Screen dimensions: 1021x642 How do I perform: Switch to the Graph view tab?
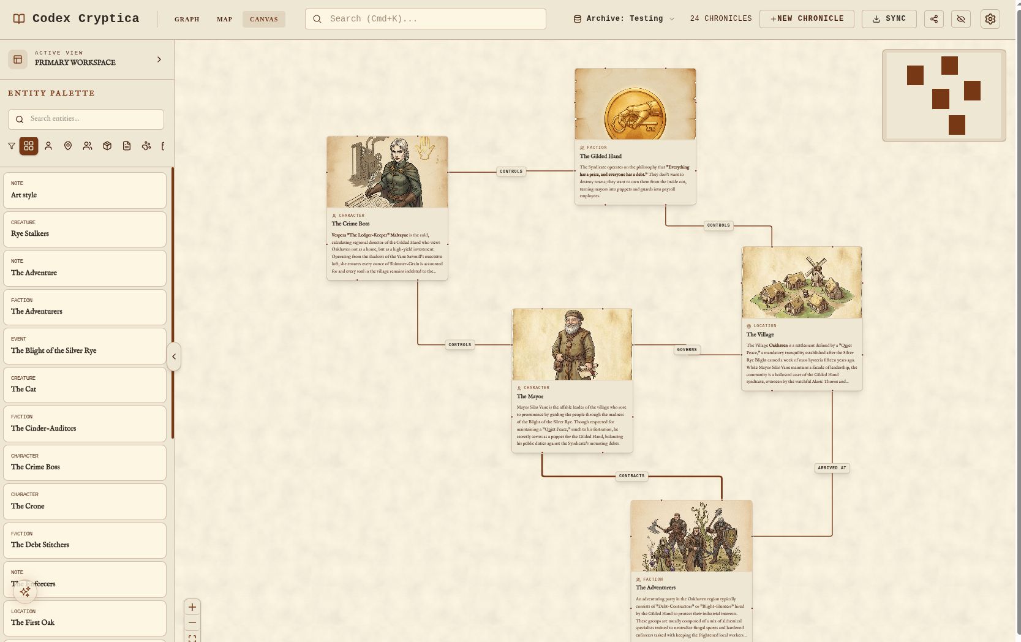click(187, 19)
